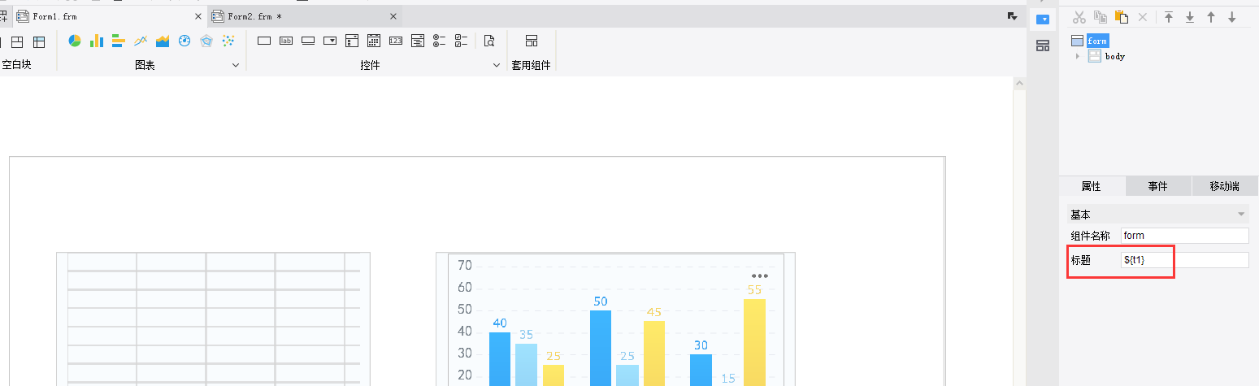Expand the 控件 widget gallery dropdown
This screenshot has width=1259, height=386.
pos(497,65)
